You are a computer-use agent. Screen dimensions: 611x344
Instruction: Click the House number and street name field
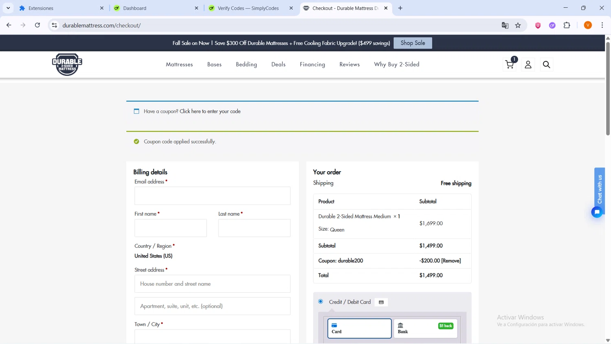click(x=212, y=284)
